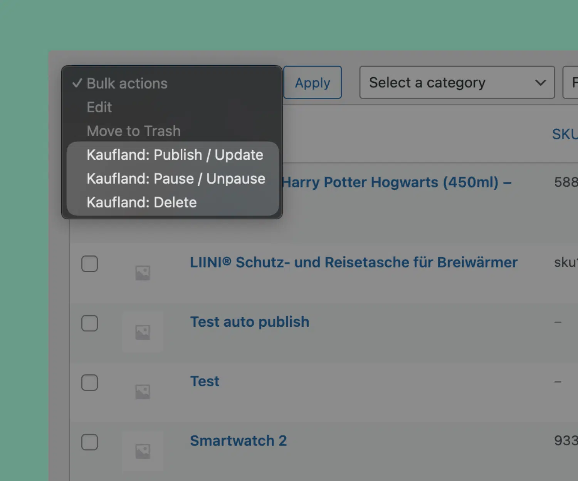Sort by the SKU column header

(x=565, y=134)
